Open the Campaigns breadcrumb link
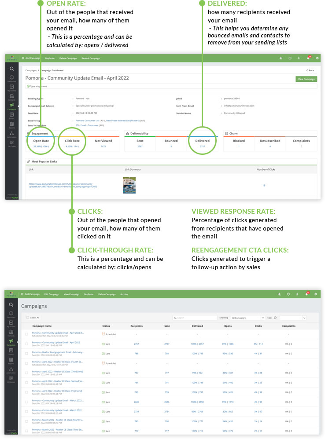The width and height of the screenshot is (325, 439). pos(31,70)
